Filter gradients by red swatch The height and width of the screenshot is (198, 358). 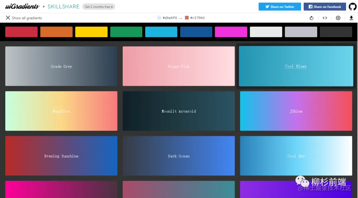tap(22, 32)
